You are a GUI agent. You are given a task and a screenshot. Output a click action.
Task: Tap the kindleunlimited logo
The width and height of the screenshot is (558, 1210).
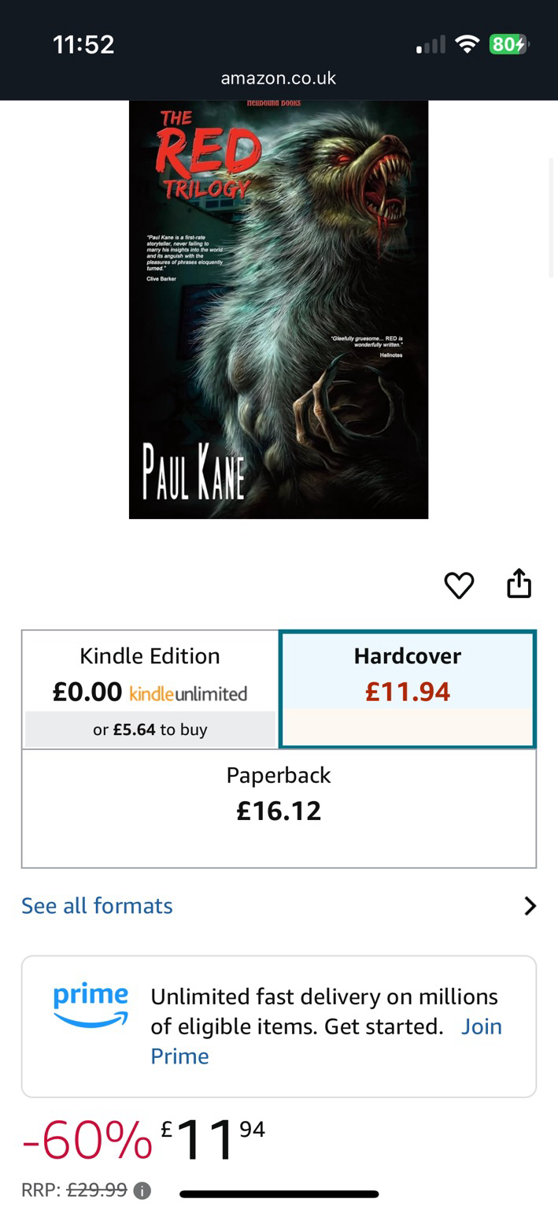[x=188, y=694]
